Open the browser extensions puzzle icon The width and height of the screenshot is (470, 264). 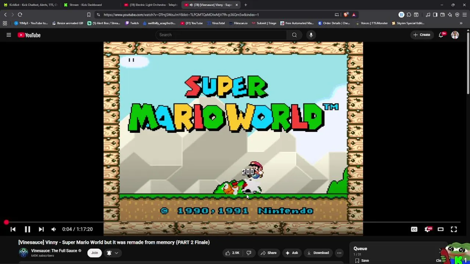pyautogui.click(x=409, y=15)
